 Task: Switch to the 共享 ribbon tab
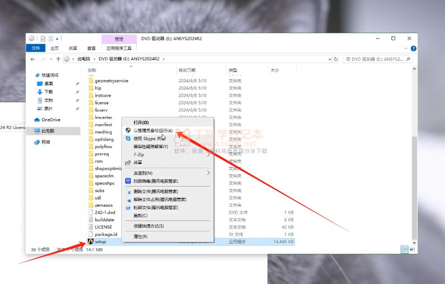73,48
